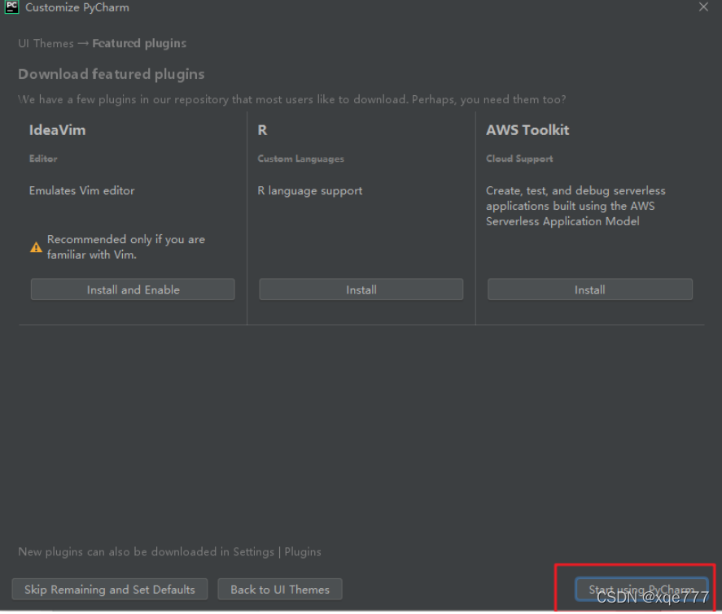722x614 pixels.
Task: Click the R plugin title
Action: (262, 130)
